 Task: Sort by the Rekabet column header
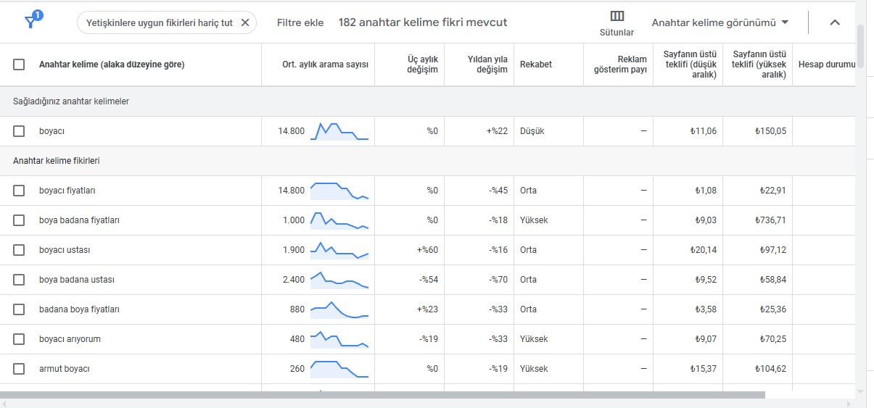535,64
